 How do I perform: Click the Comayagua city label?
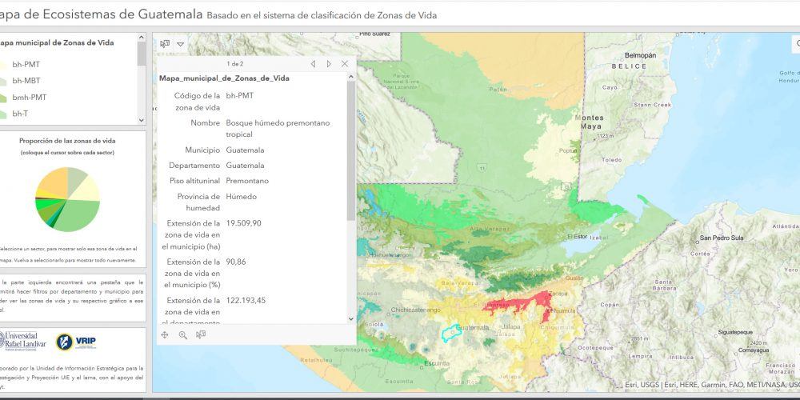click(x=754, y=350)
